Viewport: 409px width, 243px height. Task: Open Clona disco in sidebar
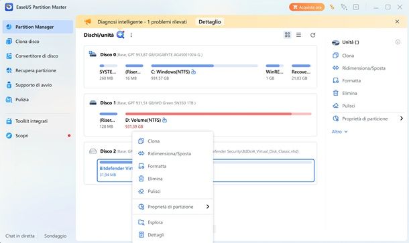click(x=38, y=42)
